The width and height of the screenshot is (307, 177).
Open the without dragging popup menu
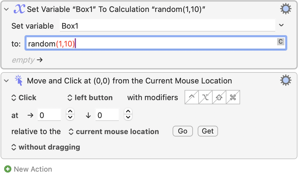[x=46, y=147]
